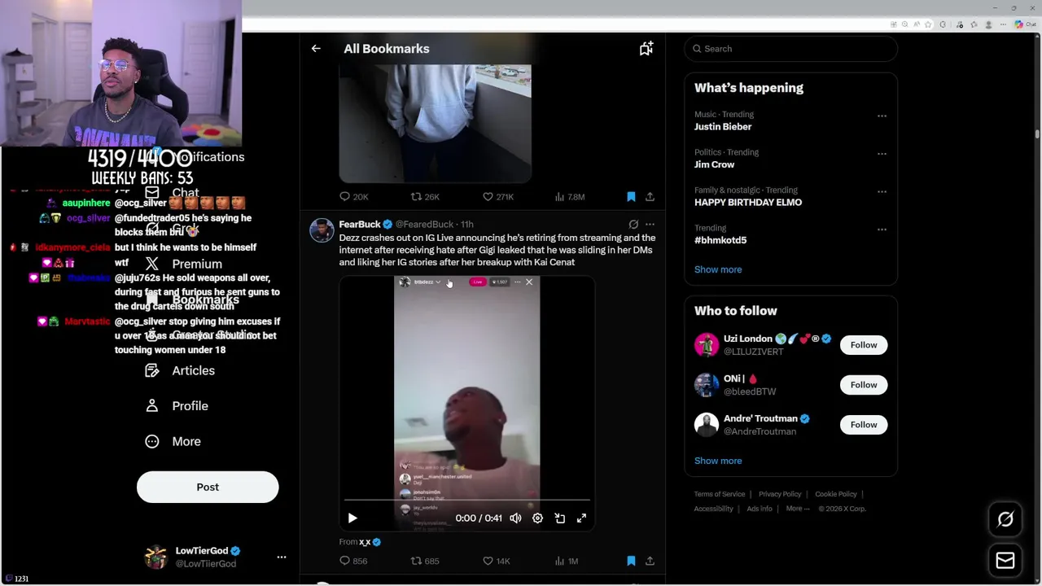Viewport: 1042px width, 586px height.
Task: Open more options for Jim Crow trend
Action: (x=882, y=154)
